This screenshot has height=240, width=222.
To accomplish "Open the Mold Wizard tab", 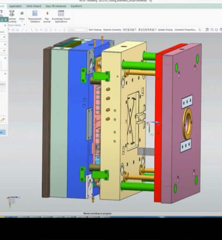I will (x=33, y=6).
